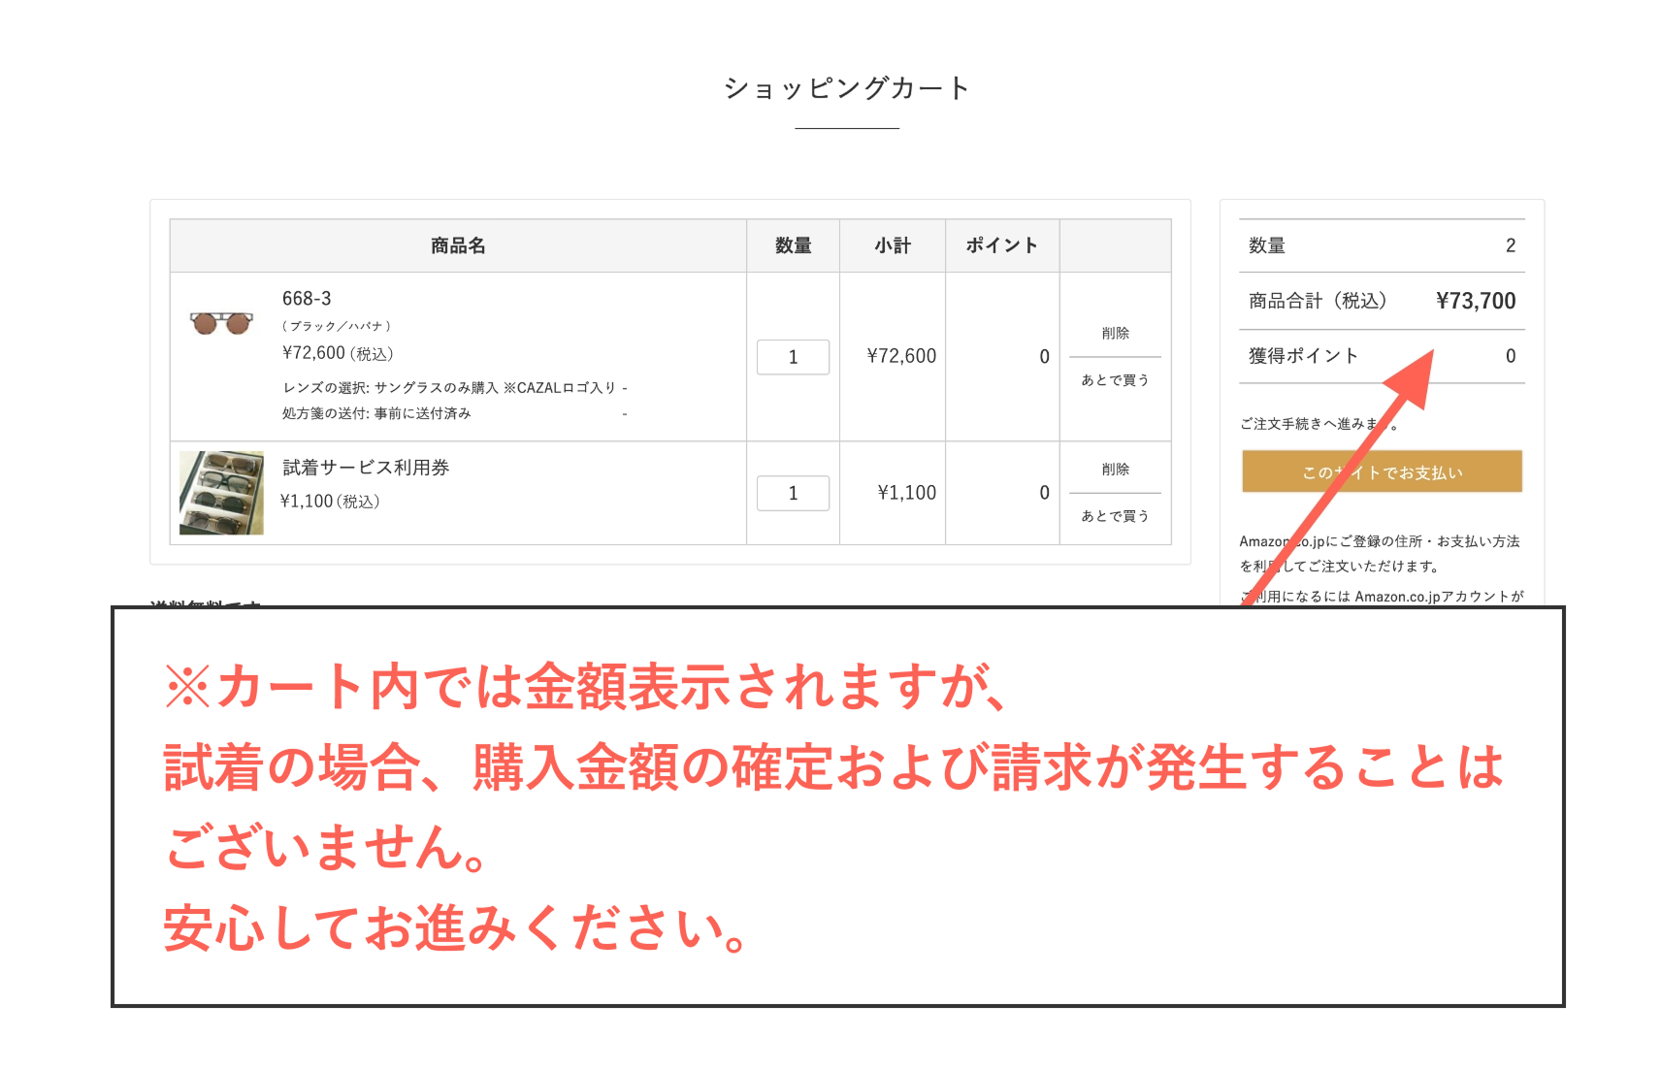
Task: Click the 数量 column header
Action: click(792, 245)
